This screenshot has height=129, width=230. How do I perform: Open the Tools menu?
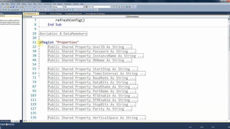[x=40, y=4]
